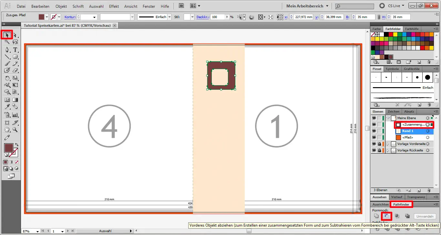The width and height of the screenshot is (441, 235).
Task: Select the black arrow Selection tool
Action: coord(7,35)
